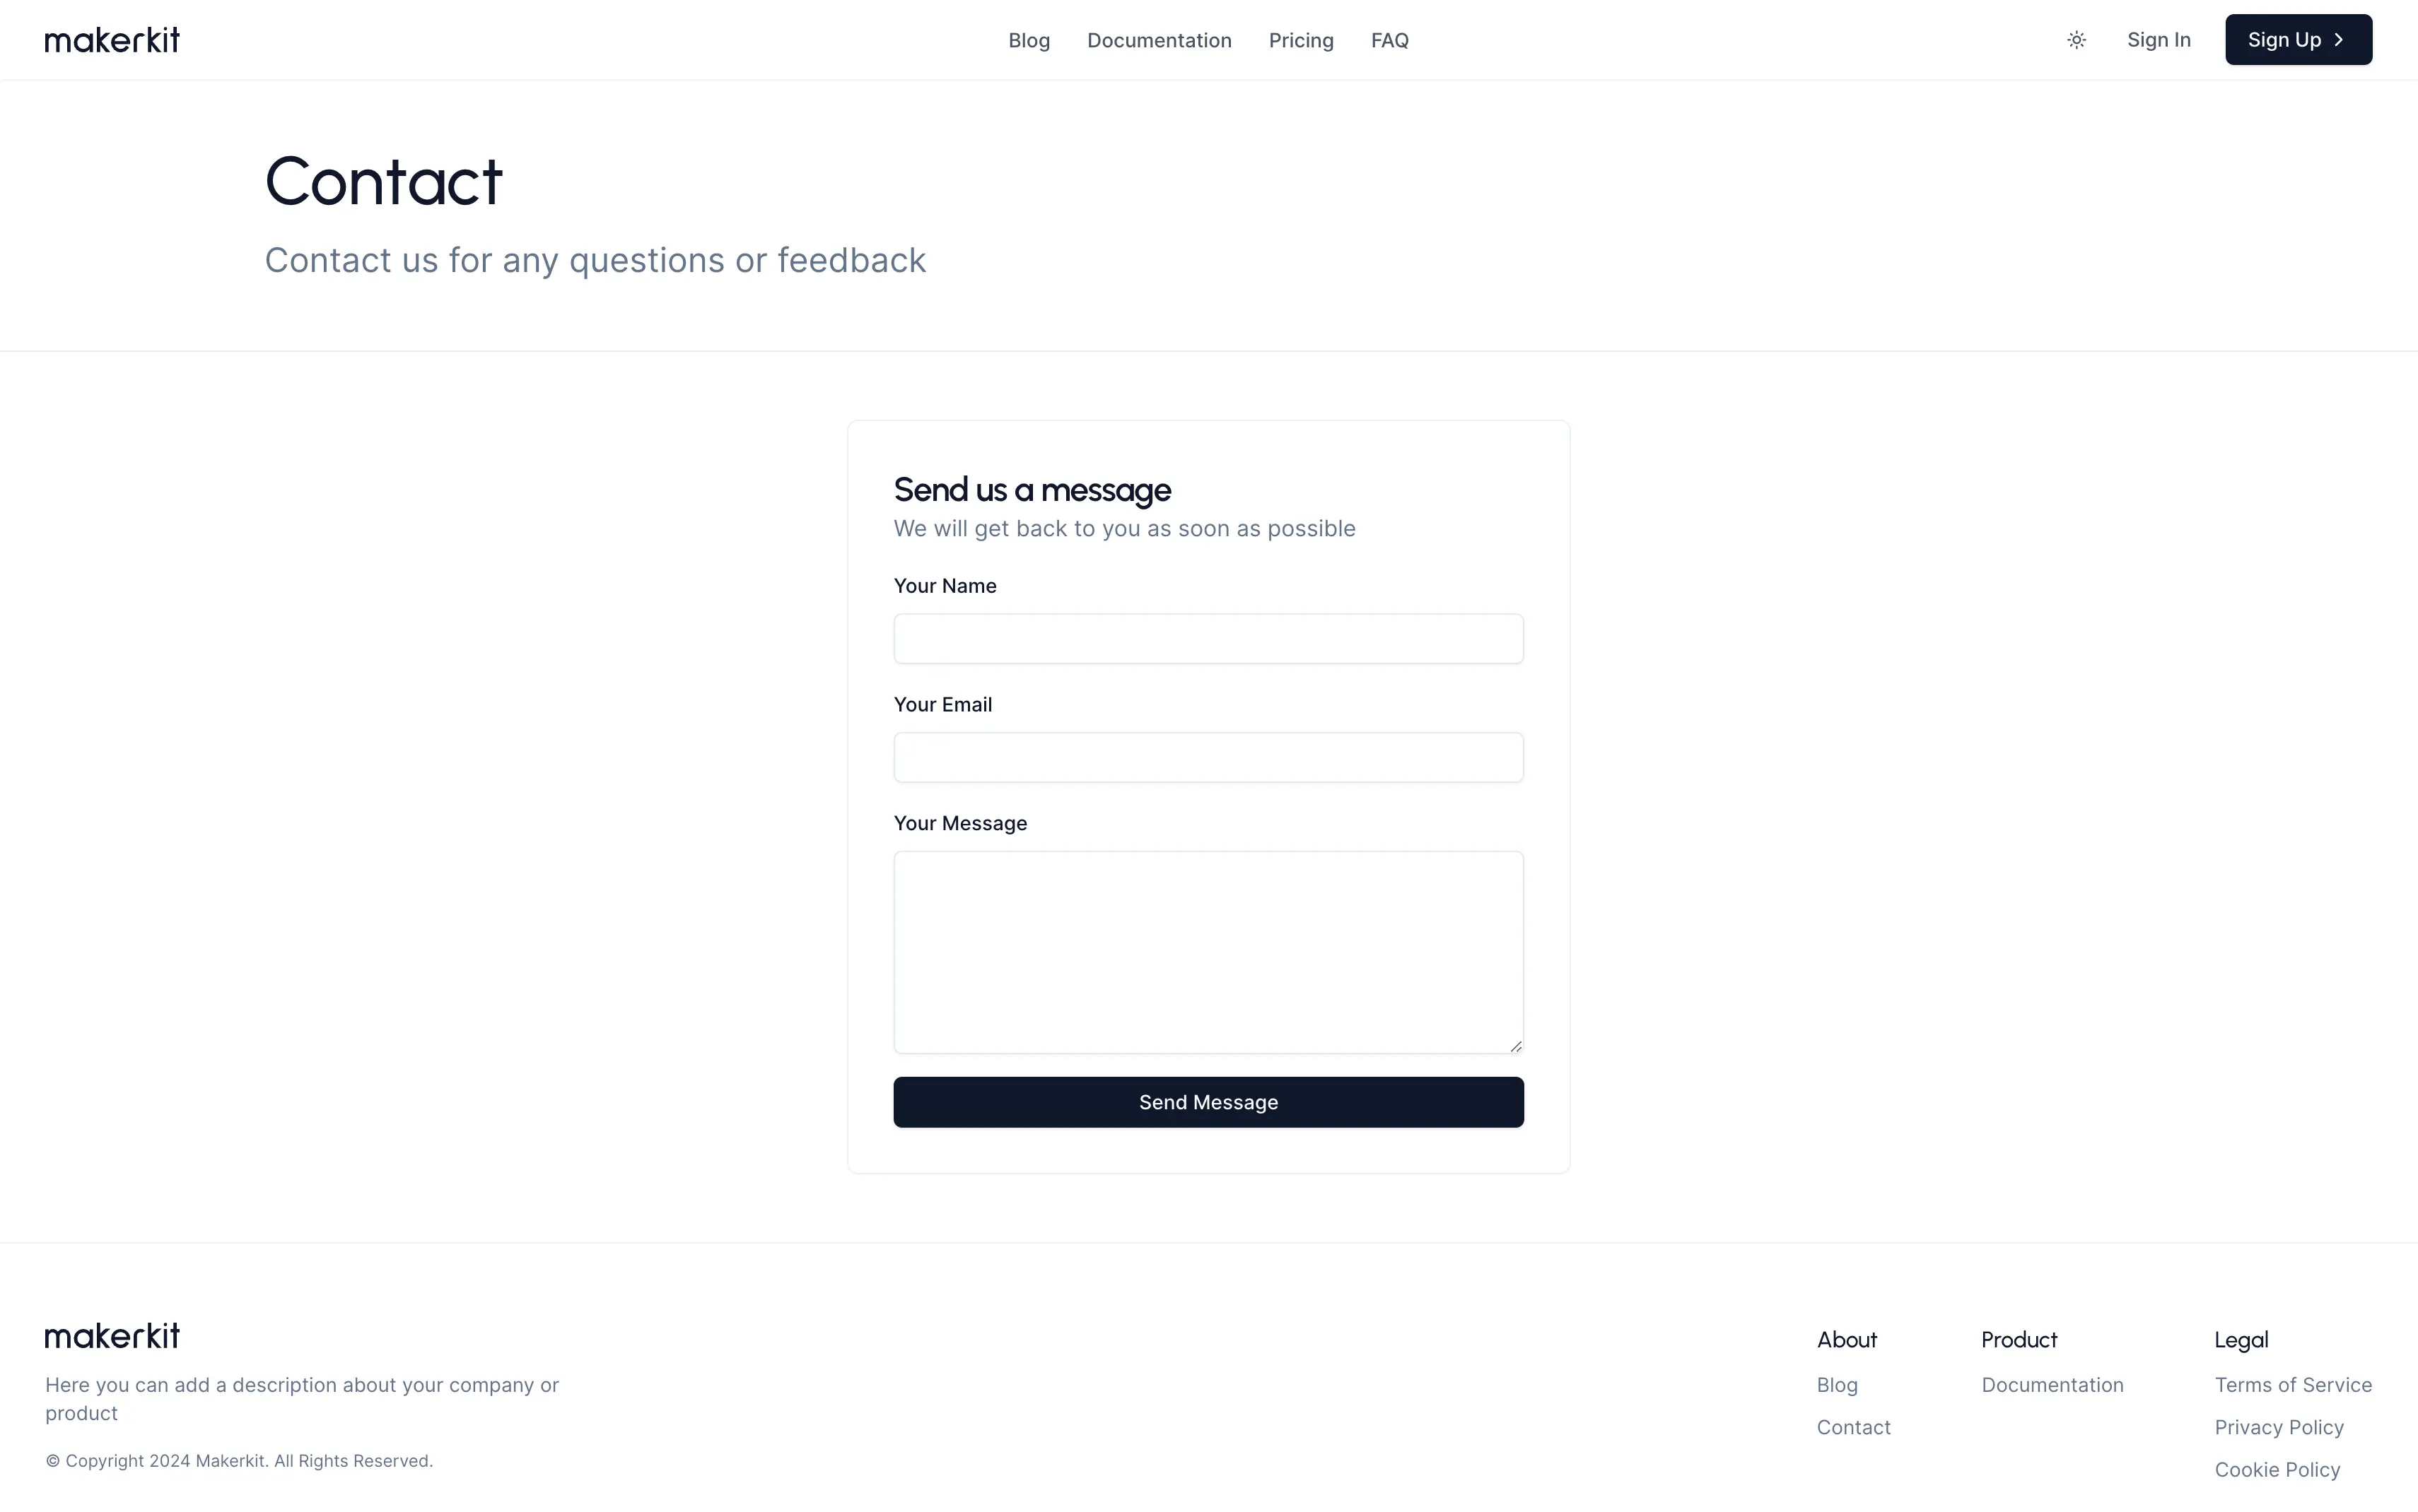Viewport: 2418px width, 1512px height.
Task: Open the Blog link in the footer
Action: click(x=1837, y=1385)
